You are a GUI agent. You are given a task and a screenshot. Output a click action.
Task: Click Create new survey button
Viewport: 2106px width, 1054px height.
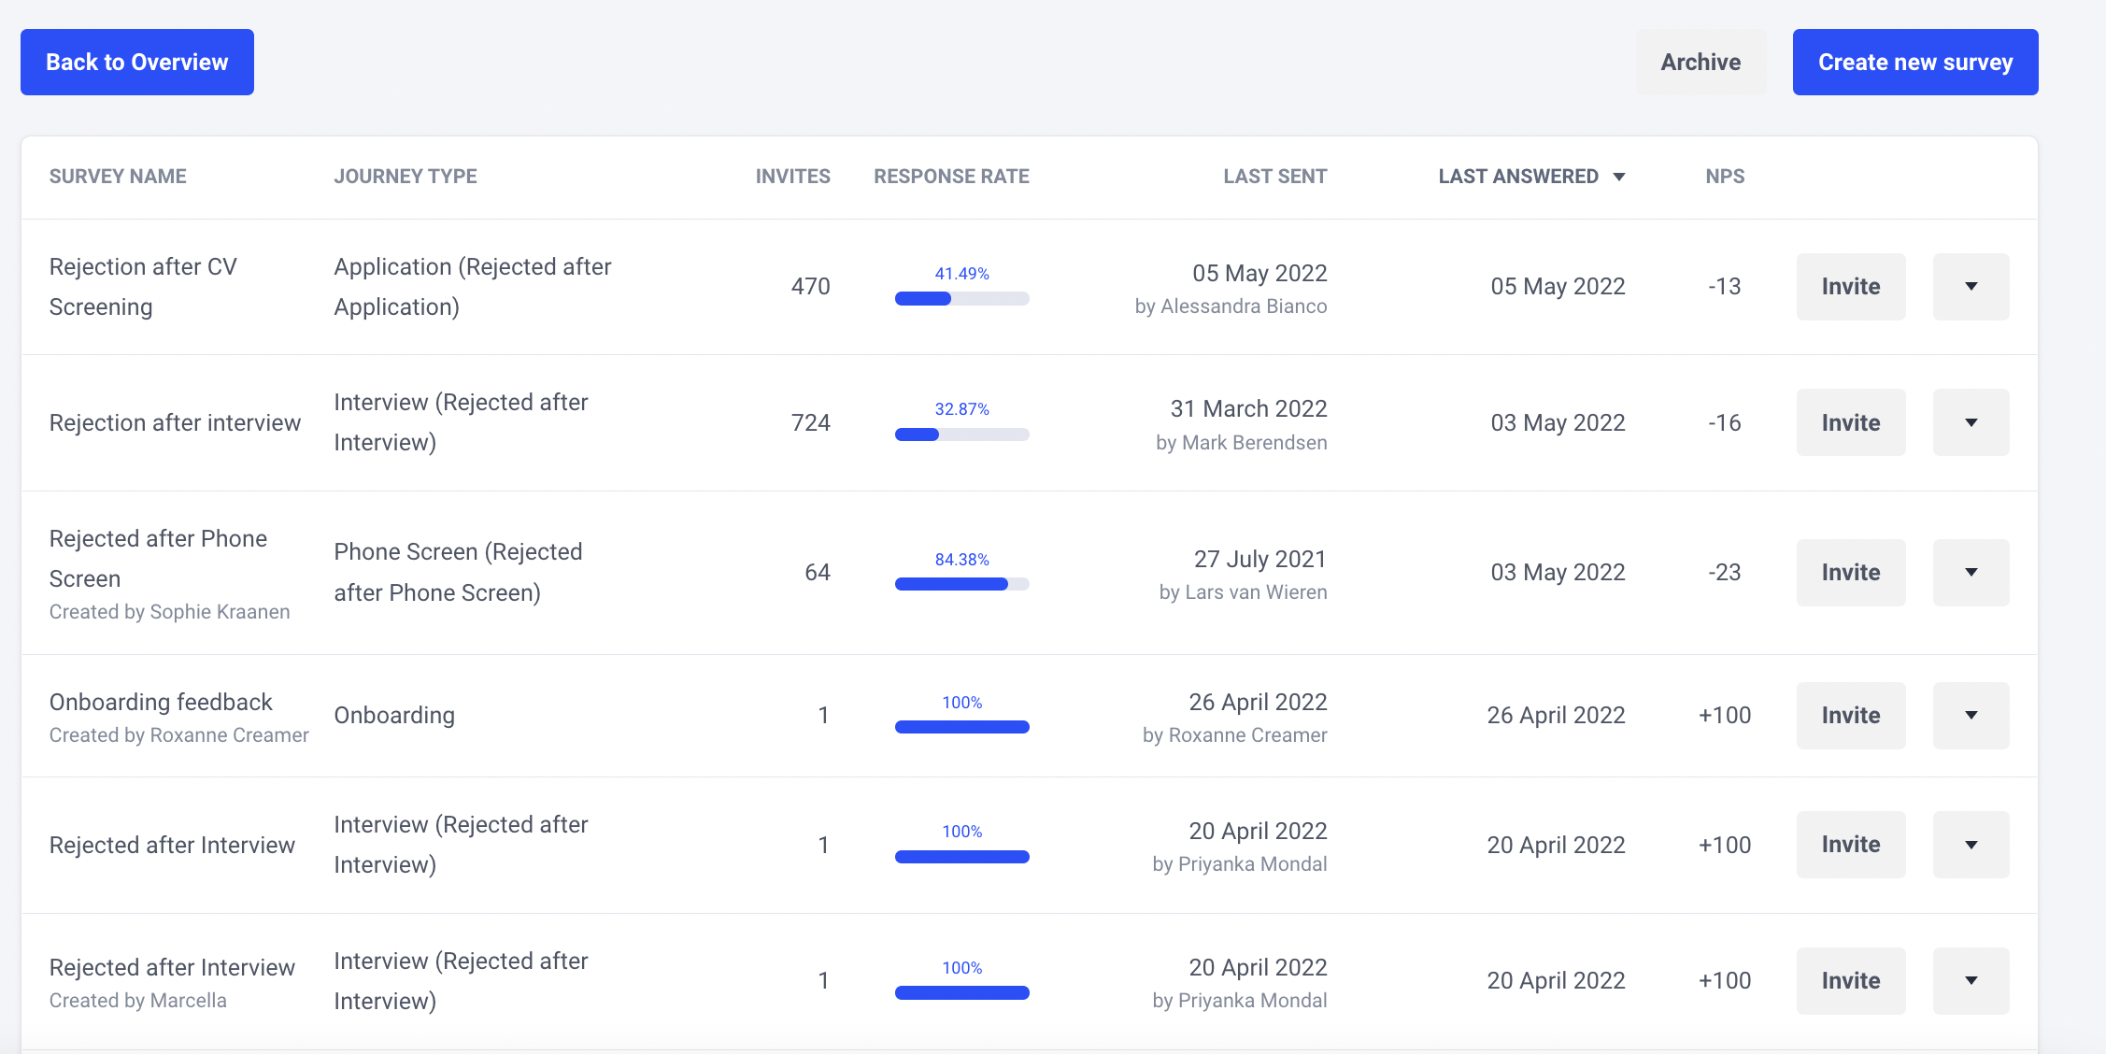1914,62
